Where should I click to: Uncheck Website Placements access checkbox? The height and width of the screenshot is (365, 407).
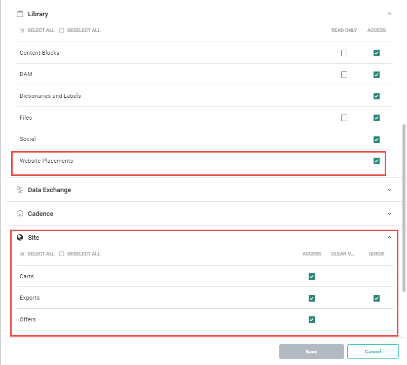[x=376, y=161]
